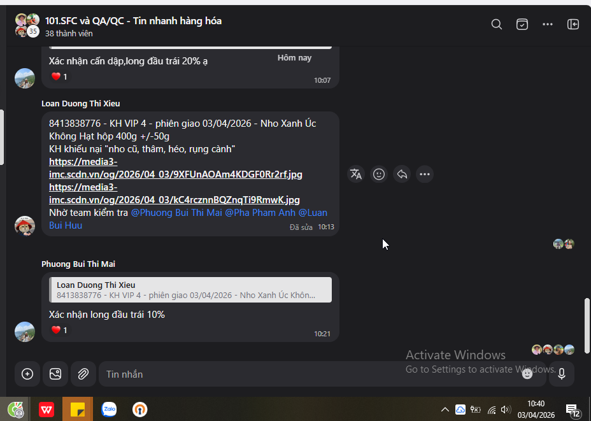Click the chat scrollbar thumb

click(587, 325)
